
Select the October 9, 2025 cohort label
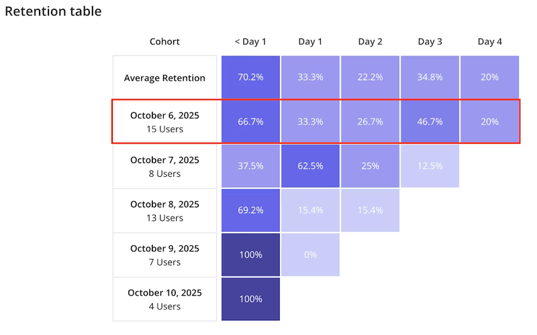164,255
